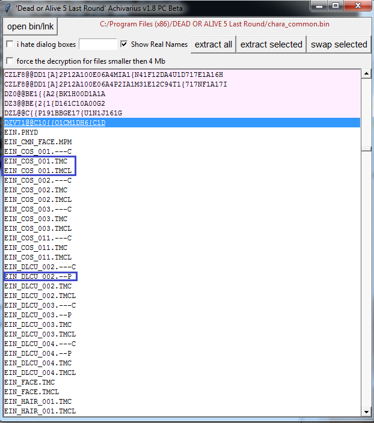The height and width of the screenshot is (423, 374).
Task: Click the extract selected button
Action: [x=271, y=44]
